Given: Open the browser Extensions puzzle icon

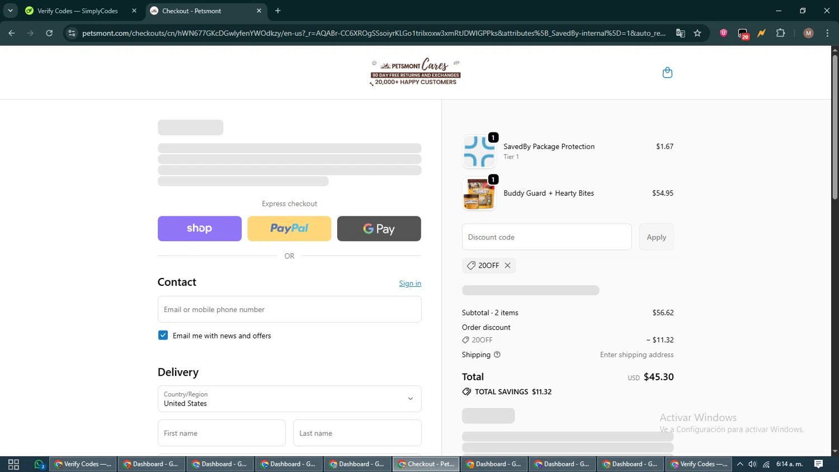Looking at the screenshot, I should [x=781, y=33].
